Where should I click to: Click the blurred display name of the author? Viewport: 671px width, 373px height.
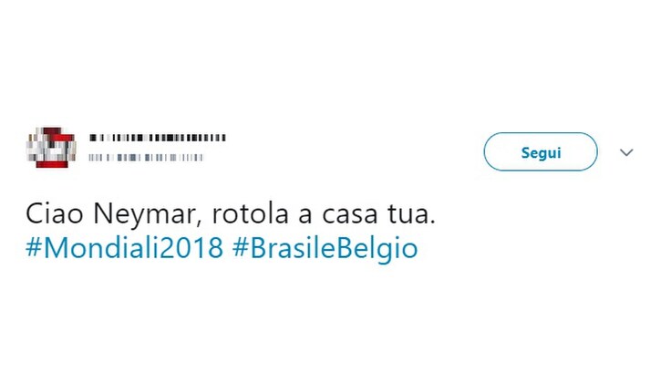(x=158, y=138)
